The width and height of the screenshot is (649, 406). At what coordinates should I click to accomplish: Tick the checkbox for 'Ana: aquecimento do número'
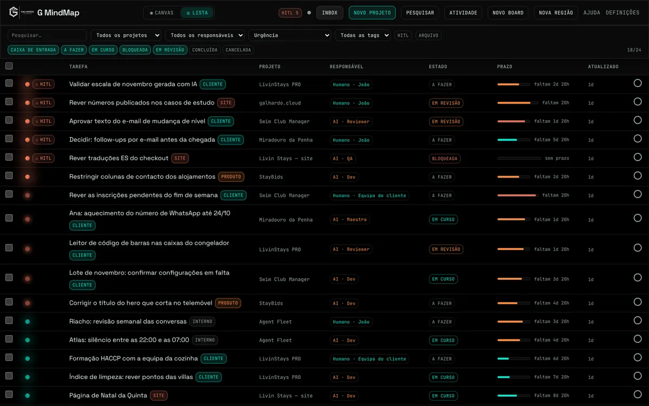[9, 218]
